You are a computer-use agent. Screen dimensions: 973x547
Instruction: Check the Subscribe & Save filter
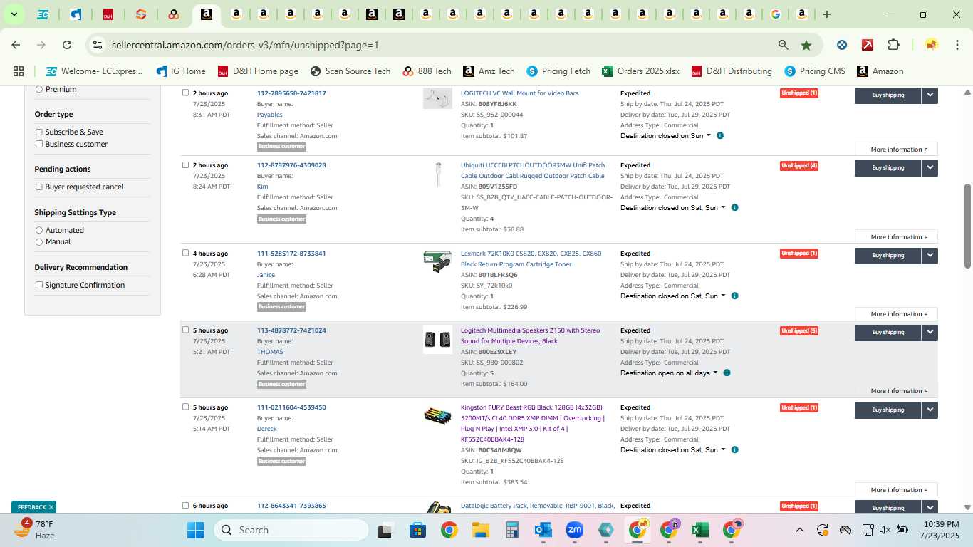tap(39, 132)
